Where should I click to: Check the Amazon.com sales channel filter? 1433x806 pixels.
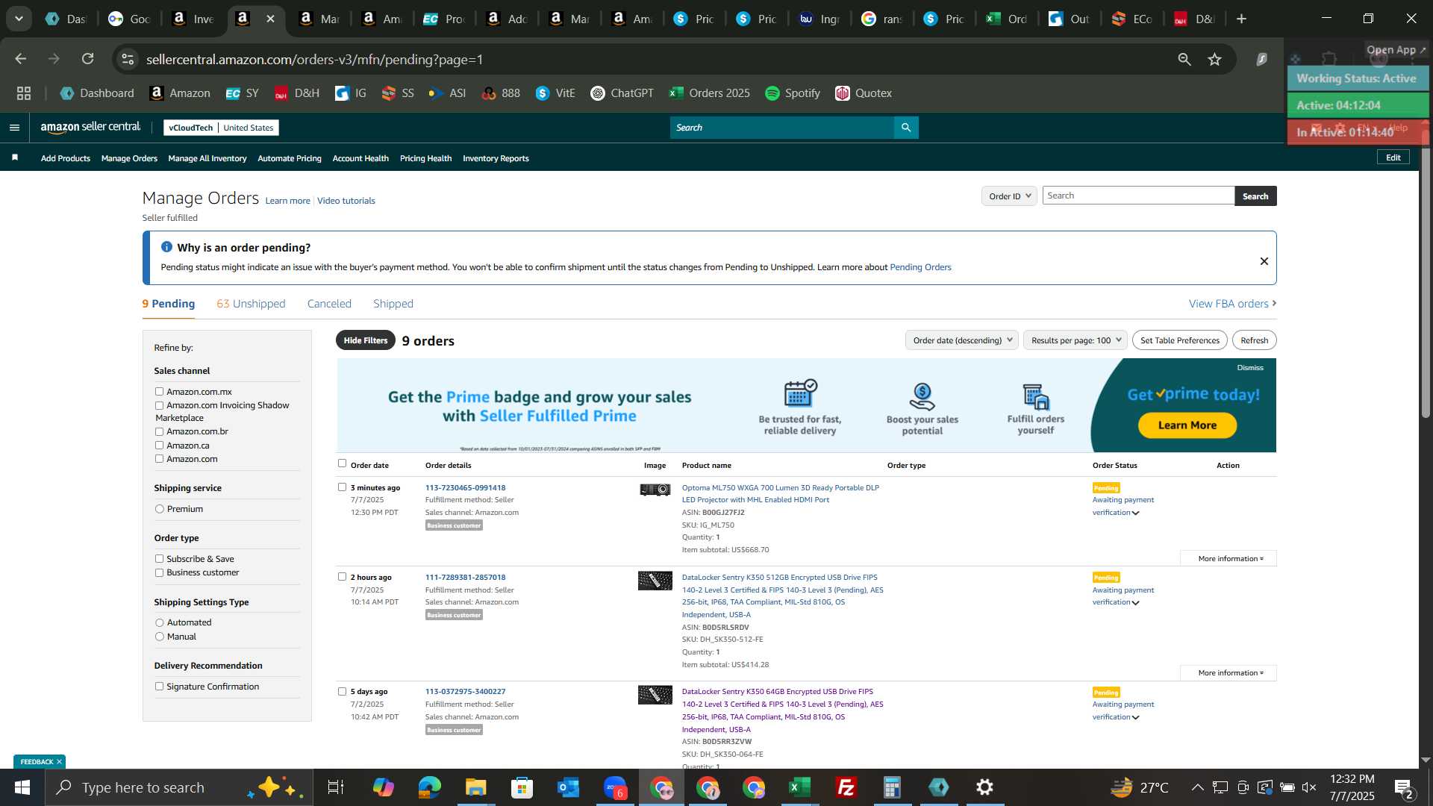coord(159,458)
